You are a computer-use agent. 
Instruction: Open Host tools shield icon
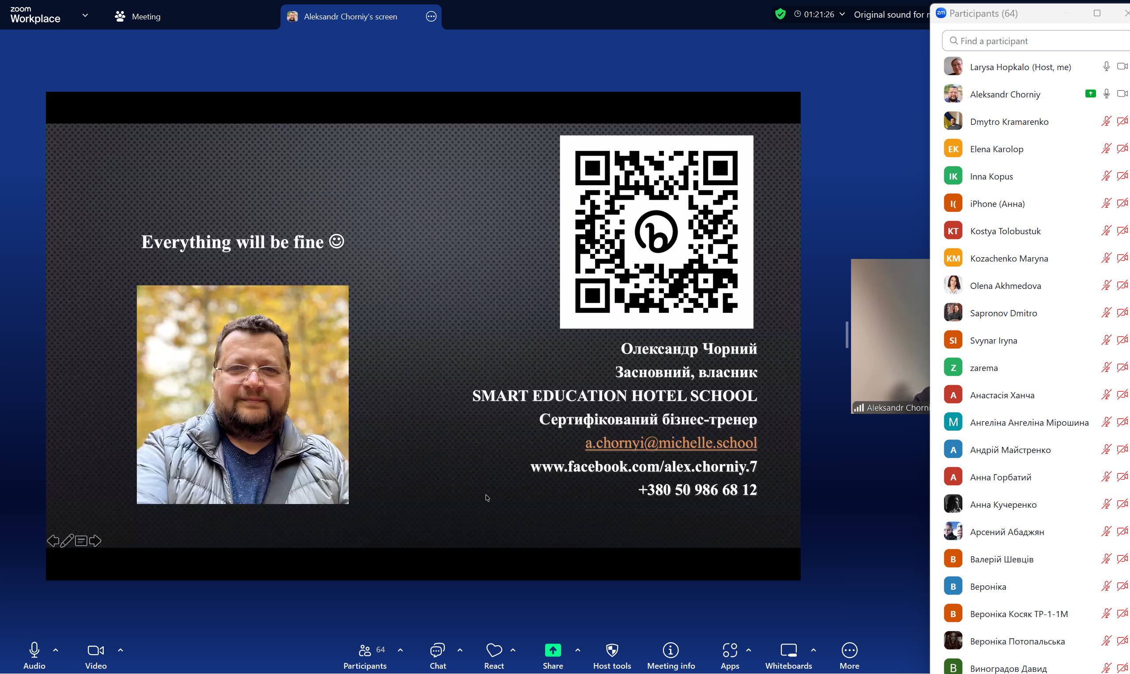point(612,650)
